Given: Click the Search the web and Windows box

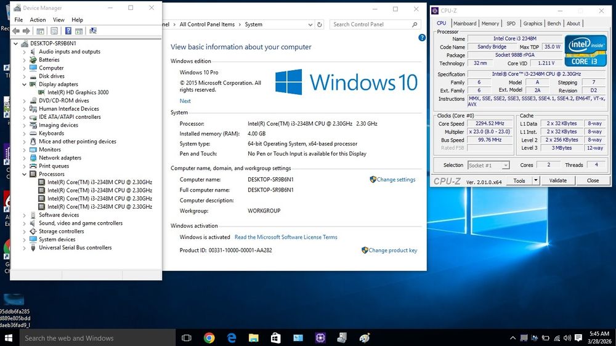Looking at the screenshot, I should 97,338.
